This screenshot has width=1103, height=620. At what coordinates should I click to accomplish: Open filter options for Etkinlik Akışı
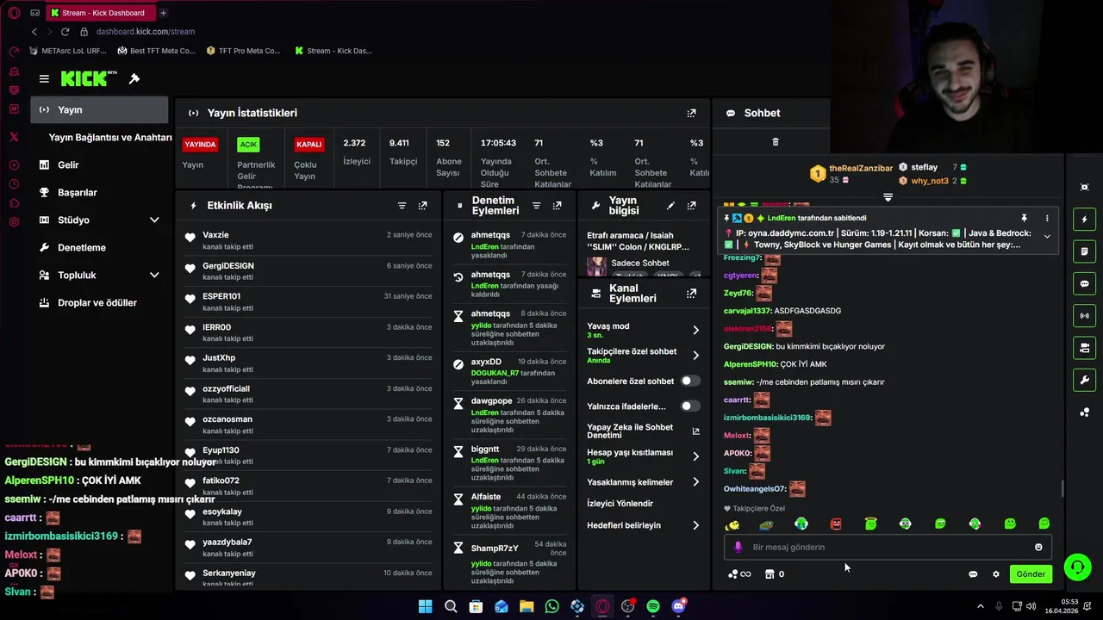click(402, 206)
